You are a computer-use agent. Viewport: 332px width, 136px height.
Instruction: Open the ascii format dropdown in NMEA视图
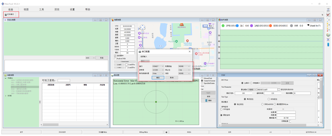(90, 58)
